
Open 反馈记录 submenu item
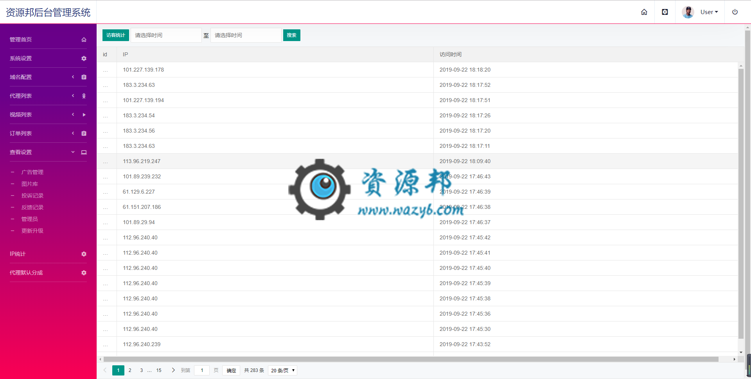[32, 207]
